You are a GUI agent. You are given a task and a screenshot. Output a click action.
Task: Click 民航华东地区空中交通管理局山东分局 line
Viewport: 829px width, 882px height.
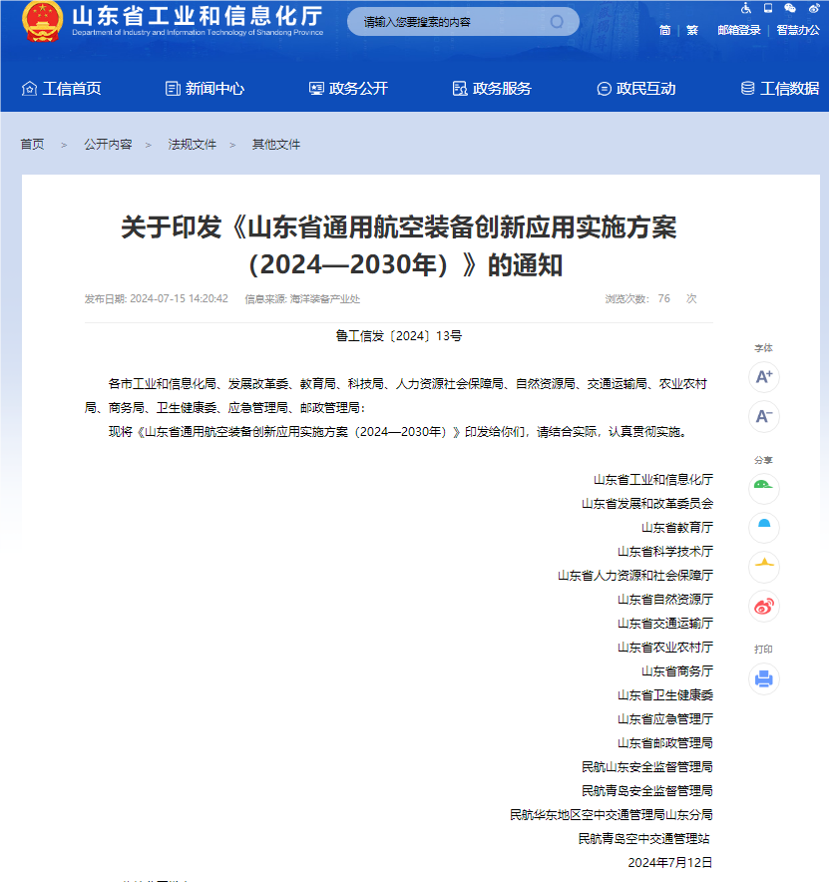coord(612,814)
